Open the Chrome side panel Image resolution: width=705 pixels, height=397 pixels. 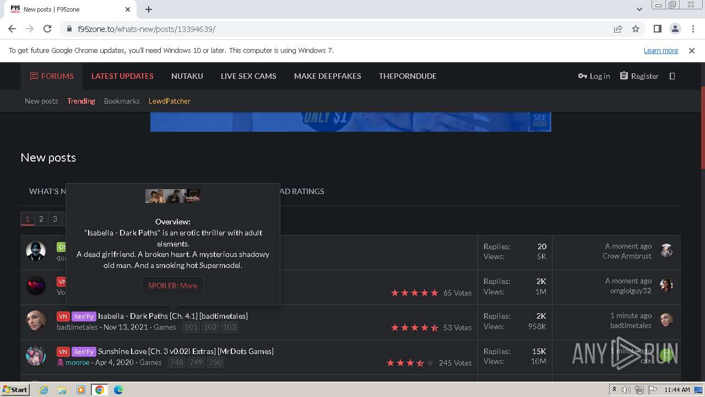point(657,29)
